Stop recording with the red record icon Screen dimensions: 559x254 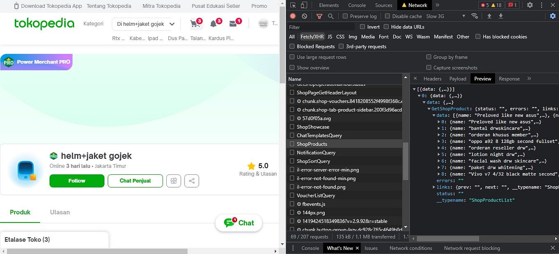(293, 16)
